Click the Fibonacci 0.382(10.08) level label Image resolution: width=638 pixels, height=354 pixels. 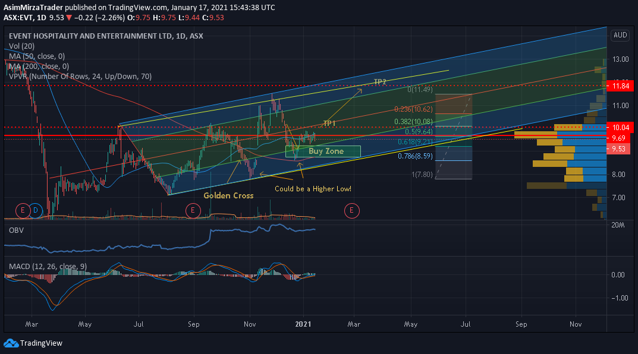point(413,122)
